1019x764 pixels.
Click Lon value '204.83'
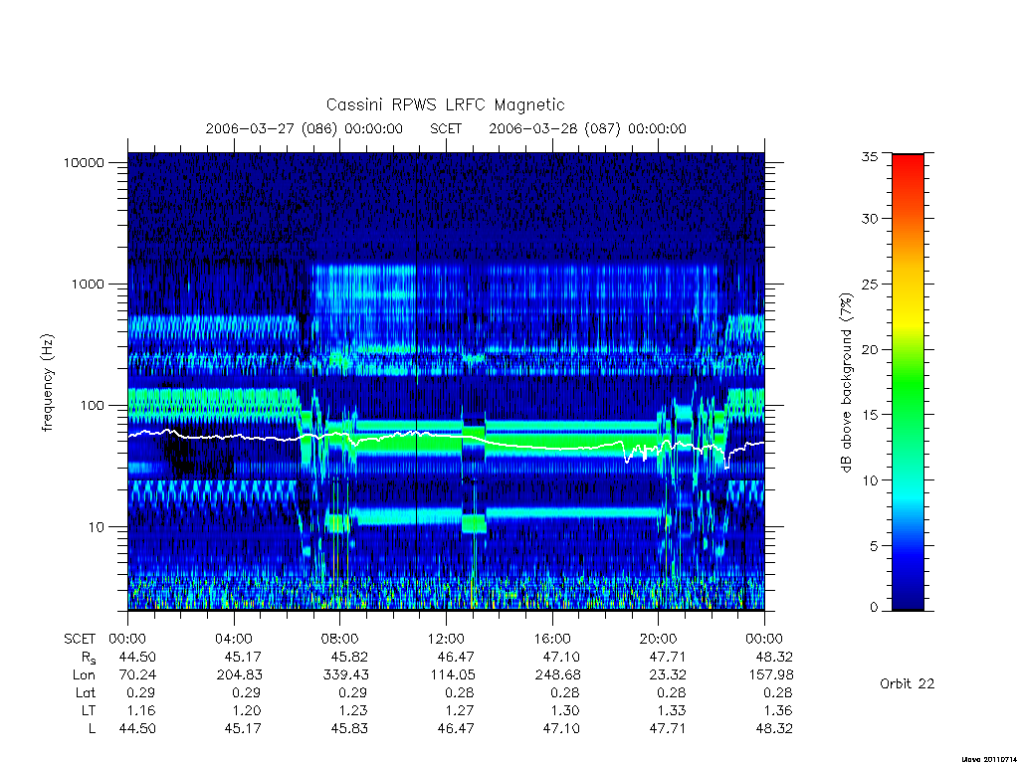pos(239,675)
